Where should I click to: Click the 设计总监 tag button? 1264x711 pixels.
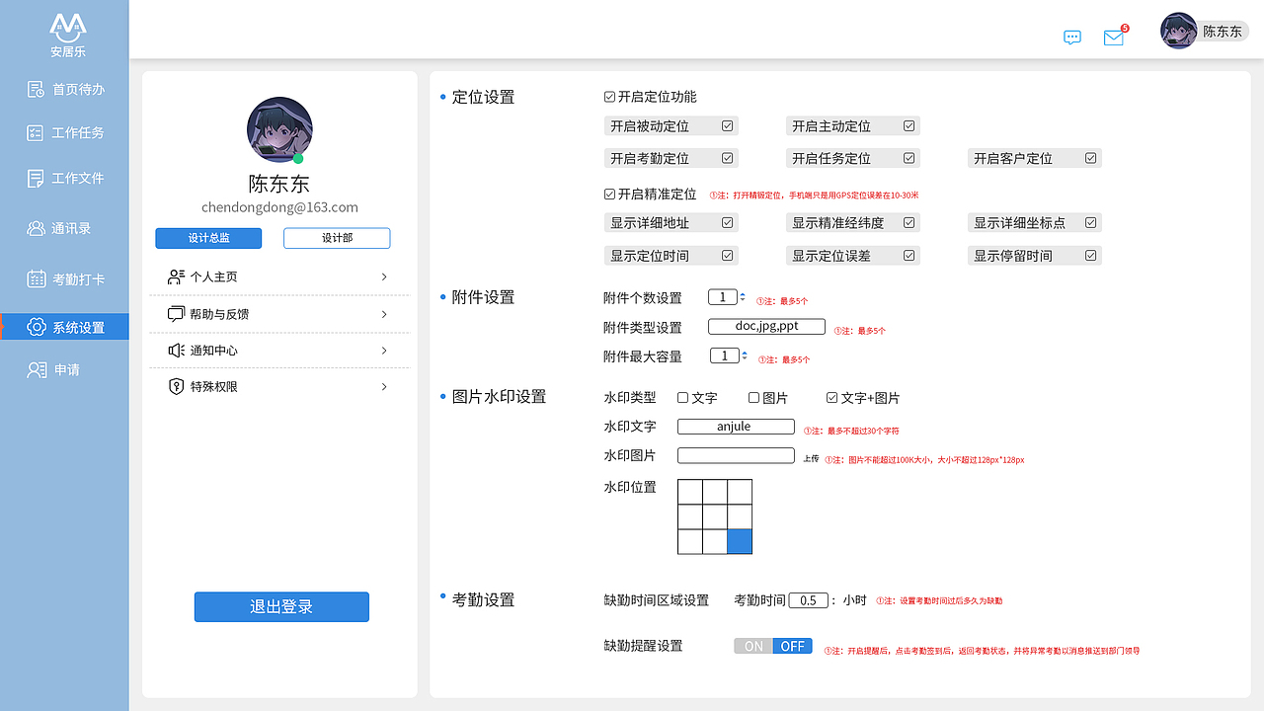click(208, 238)
